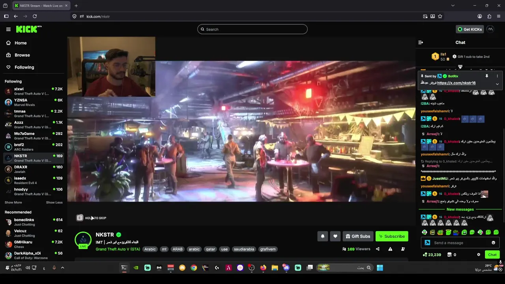This screenshot has width=505, height=284.
Task: Open YZNSA channel in Following list
Action: (x=34, y=102)
